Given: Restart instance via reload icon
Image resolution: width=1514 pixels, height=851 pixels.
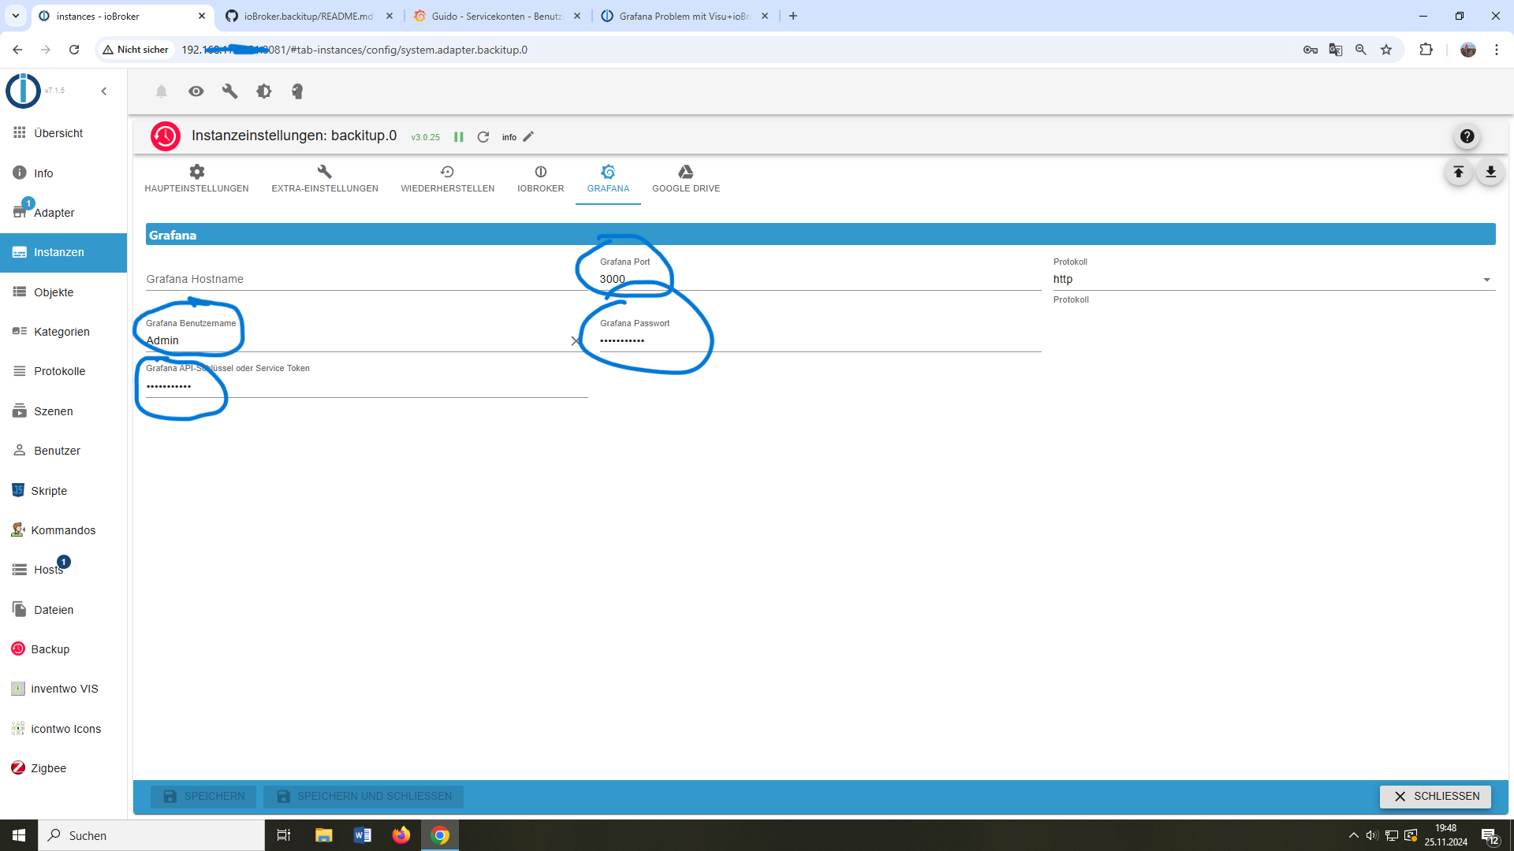Looking at the screenshot, I should point(483,137).
